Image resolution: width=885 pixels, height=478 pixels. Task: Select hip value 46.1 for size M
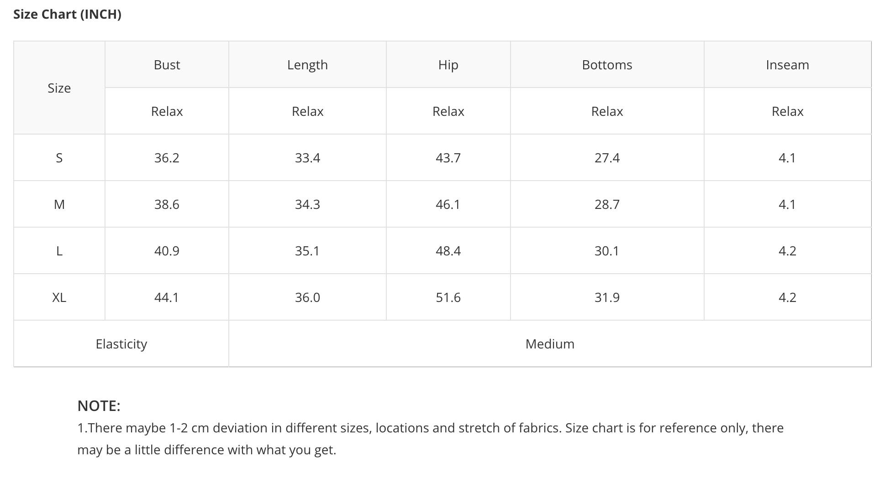tap(448, 204)
